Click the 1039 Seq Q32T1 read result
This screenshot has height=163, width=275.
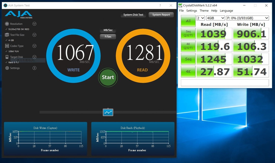click(x=214, y=33)
